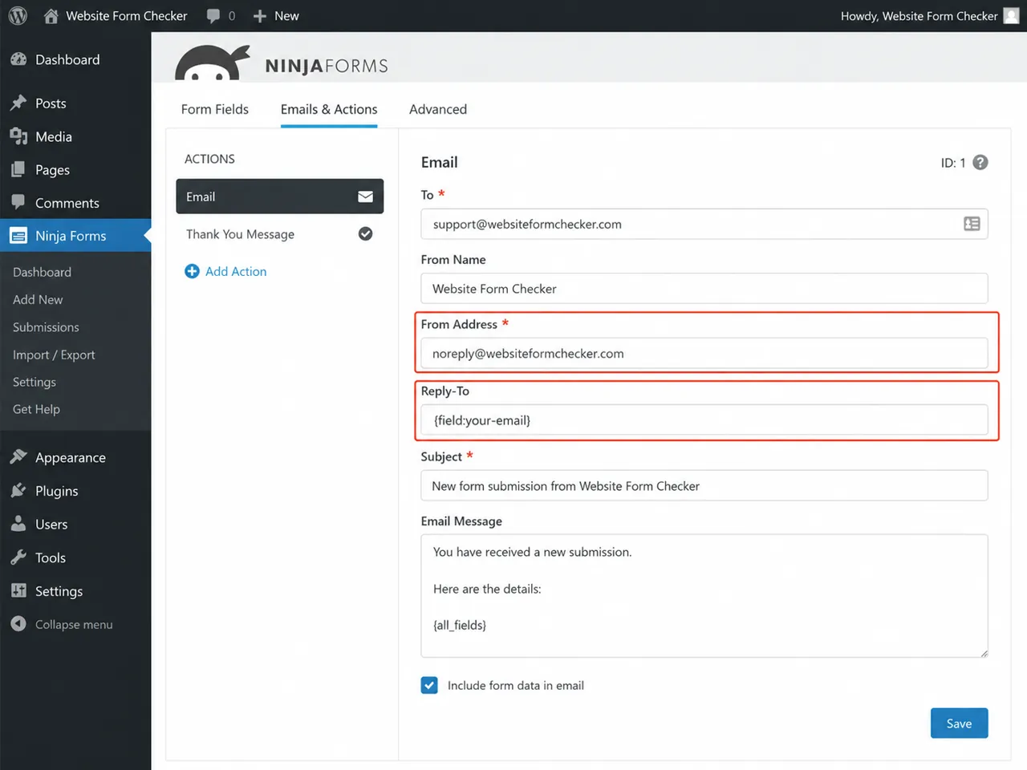Click the Email Message textarea resize handle

tap(984, 653)
